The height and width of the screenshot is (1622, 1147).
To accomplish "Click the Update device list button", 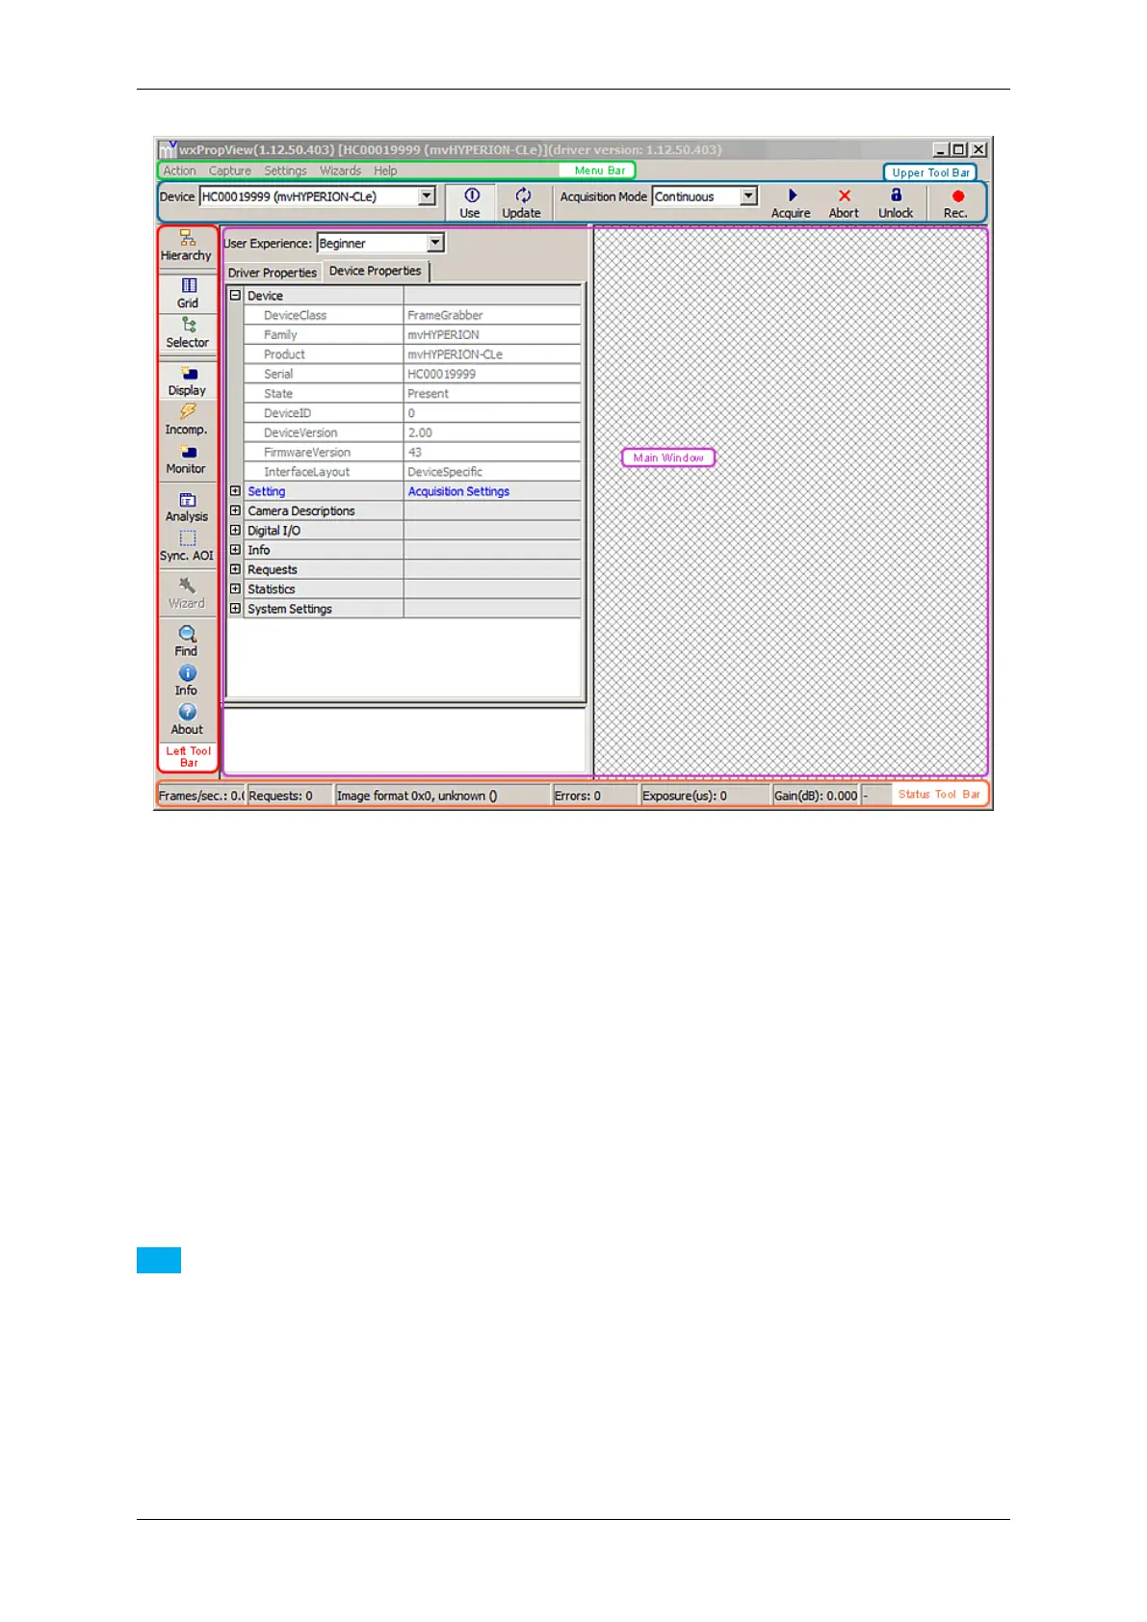I will pos(522,203).
